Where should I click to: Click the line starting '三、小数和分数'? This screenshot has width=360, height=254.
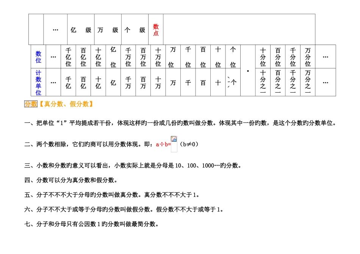[x=133, y=165]
